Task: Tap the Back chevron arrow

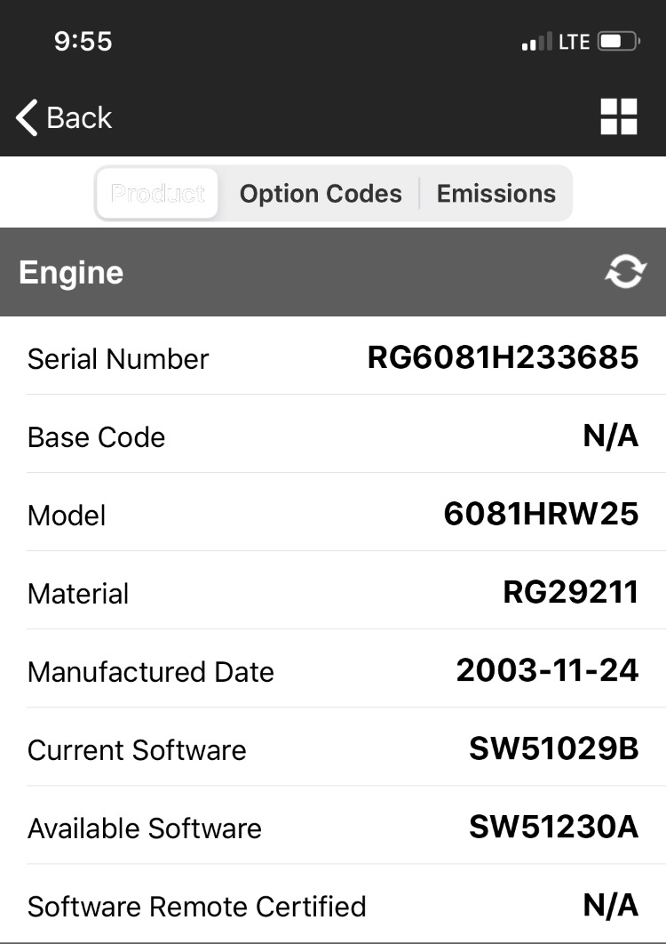Action: point(27,117)
